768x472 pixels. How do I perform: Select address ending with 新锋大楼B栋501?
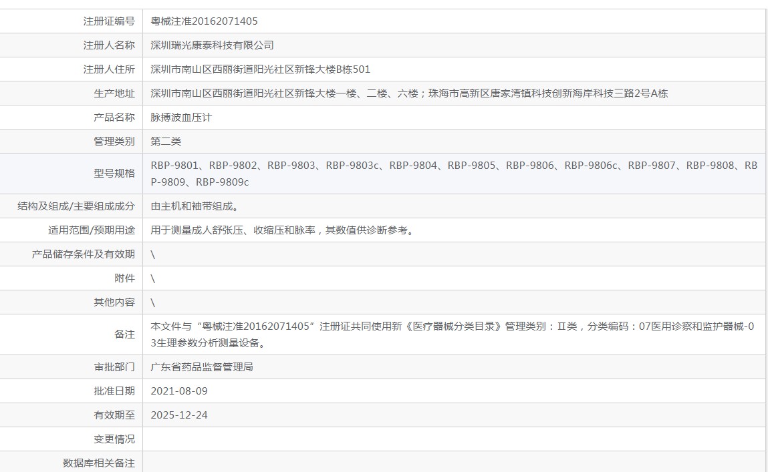(260, 69)
